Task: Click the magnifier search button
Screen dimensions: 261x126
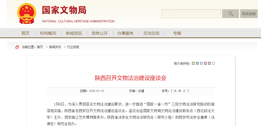Action: [230, 14]
